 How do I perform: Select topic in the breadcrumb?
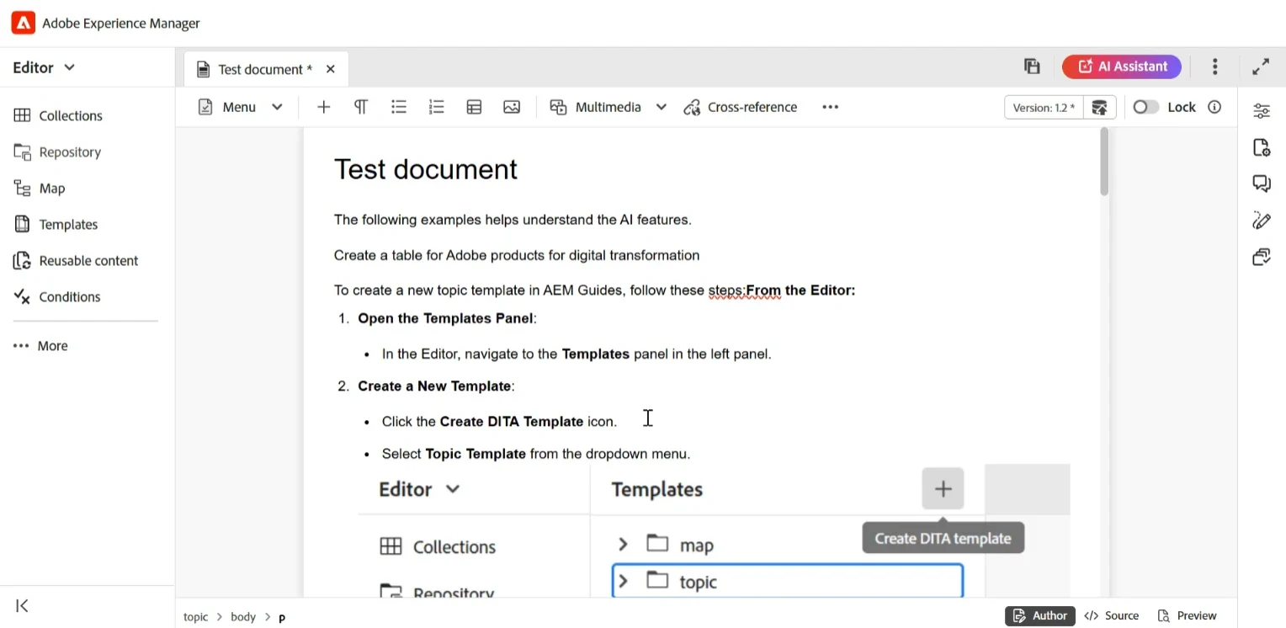coord(195,617)
